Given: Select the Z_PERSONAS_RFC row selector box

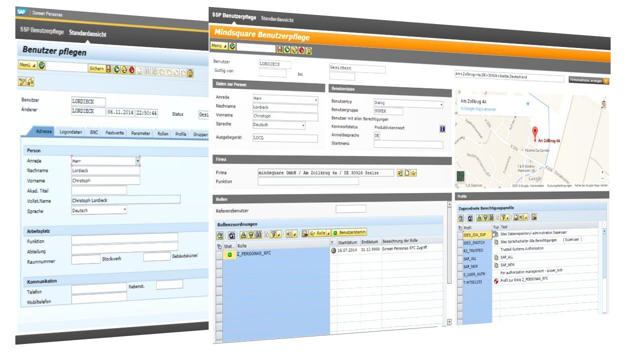Looking at the screenshot, I should (219, 256).
